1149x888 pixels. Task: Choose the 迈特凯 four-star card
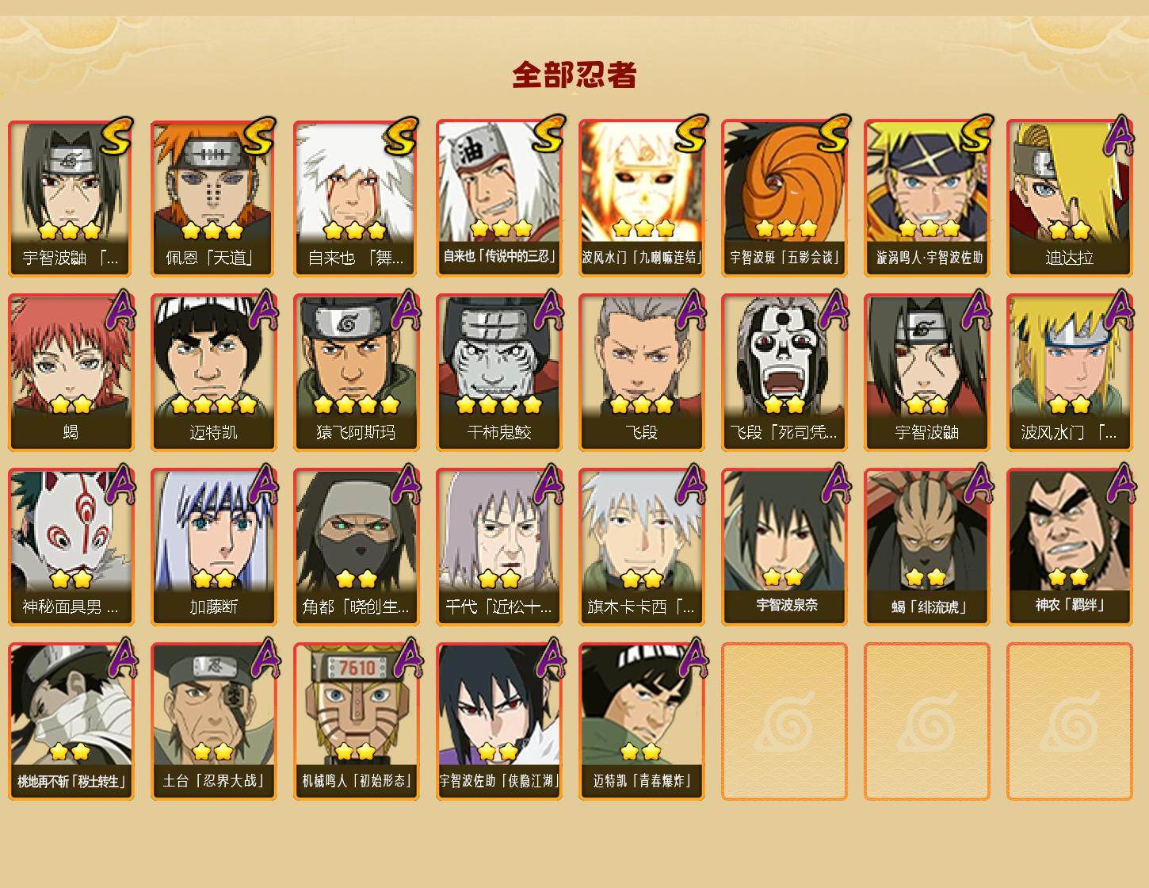pos(213,373)
